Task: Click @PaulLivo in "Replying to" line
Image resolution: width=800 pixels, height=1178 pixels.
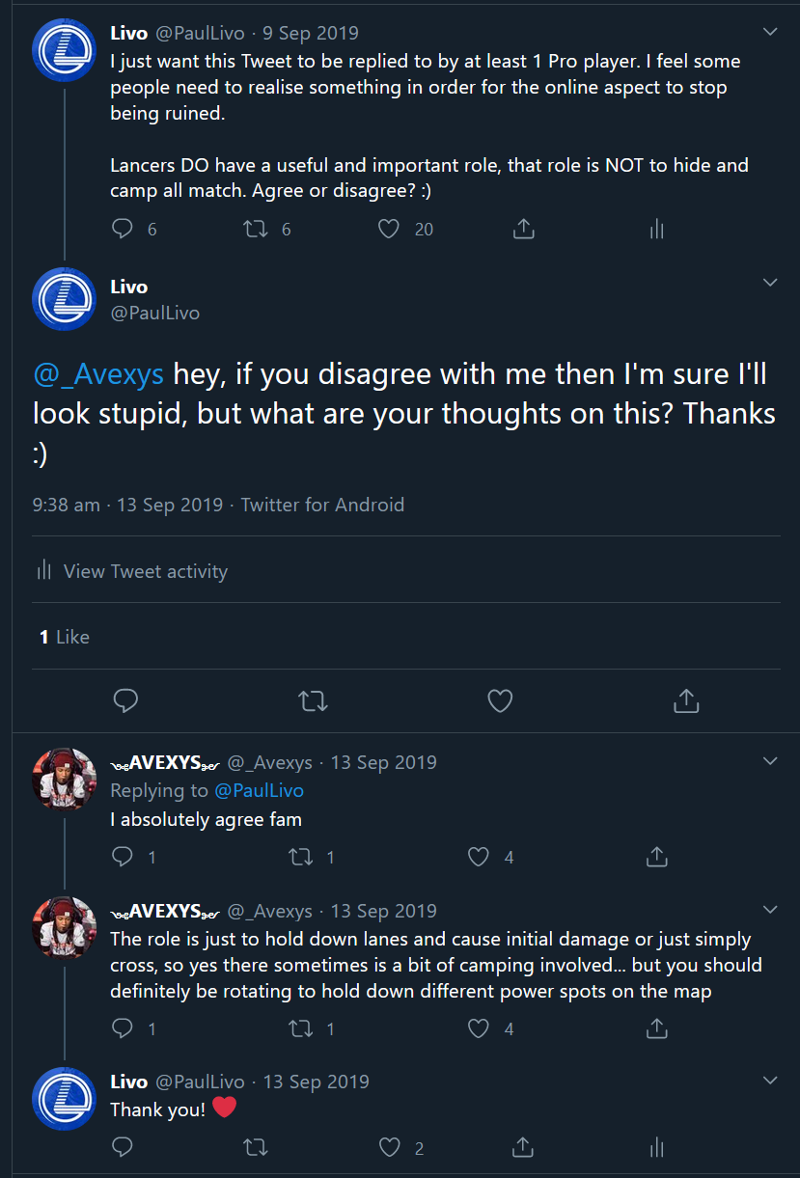Action: tap(259, 790)
